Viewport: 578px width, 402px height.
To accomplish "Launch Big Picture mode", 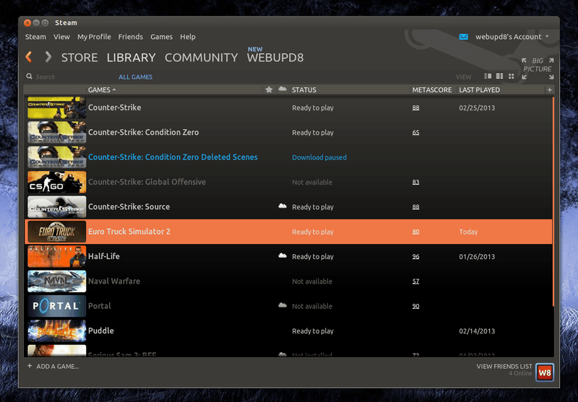I will click(538, 69).
